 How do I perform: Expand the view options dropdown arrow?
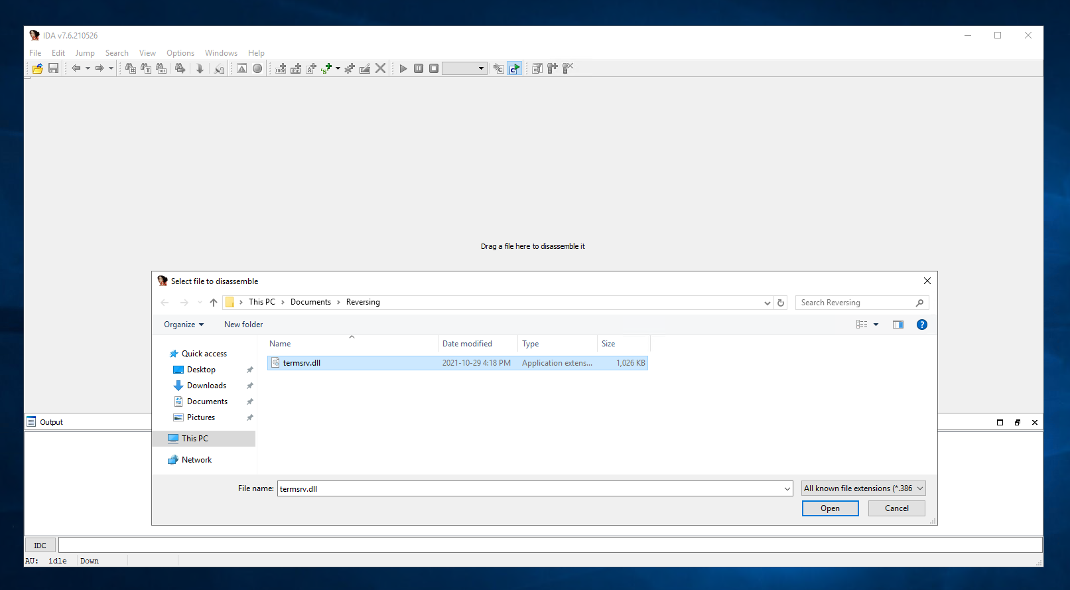click(876, 325)
